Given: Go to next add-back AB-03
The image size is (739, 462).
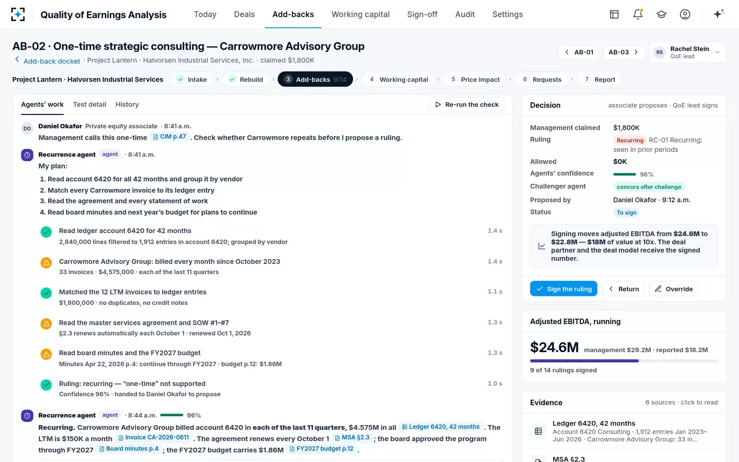Looking at the screenshot, I should coord(624,52).
